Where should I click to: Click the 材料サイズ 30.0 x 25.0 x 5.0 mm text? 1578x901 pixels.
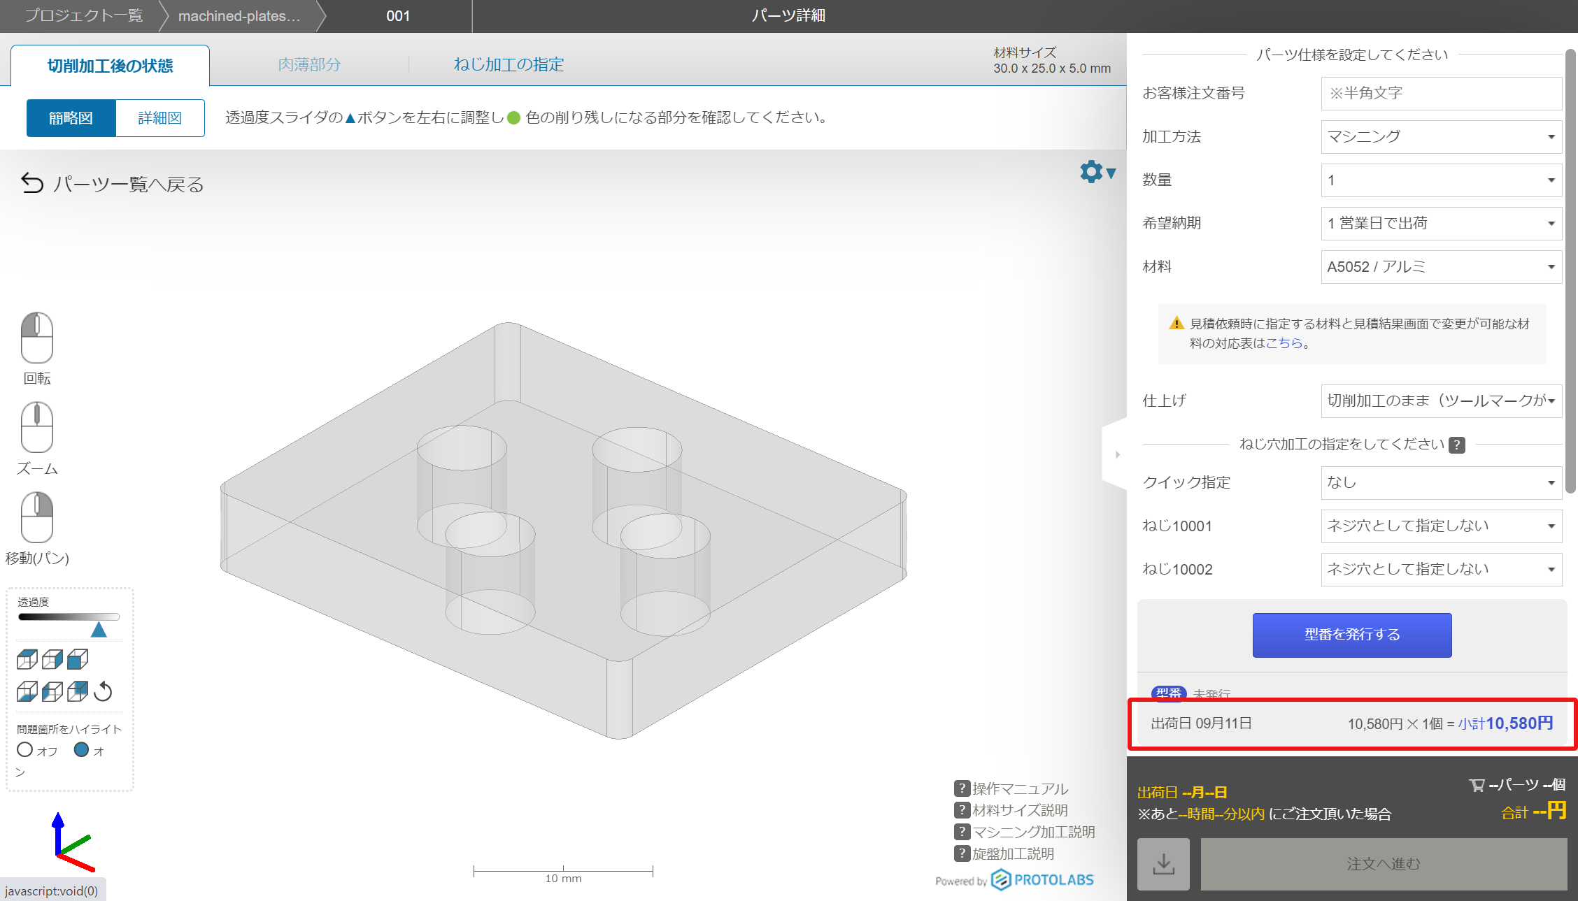1052,61
